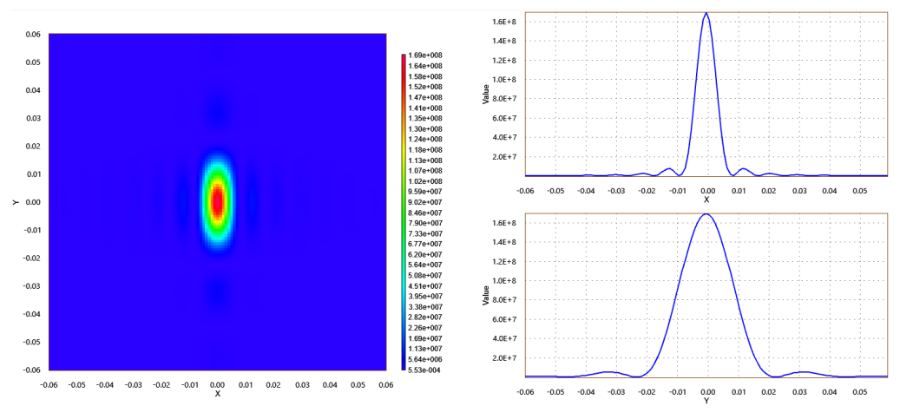The image size is (900, 419).
Task: Click the Value axis title of the X profile plot
Action: 486,94
